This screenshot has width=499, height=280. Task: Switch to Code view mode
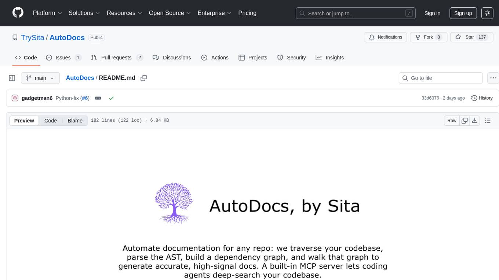click(51, 121)
